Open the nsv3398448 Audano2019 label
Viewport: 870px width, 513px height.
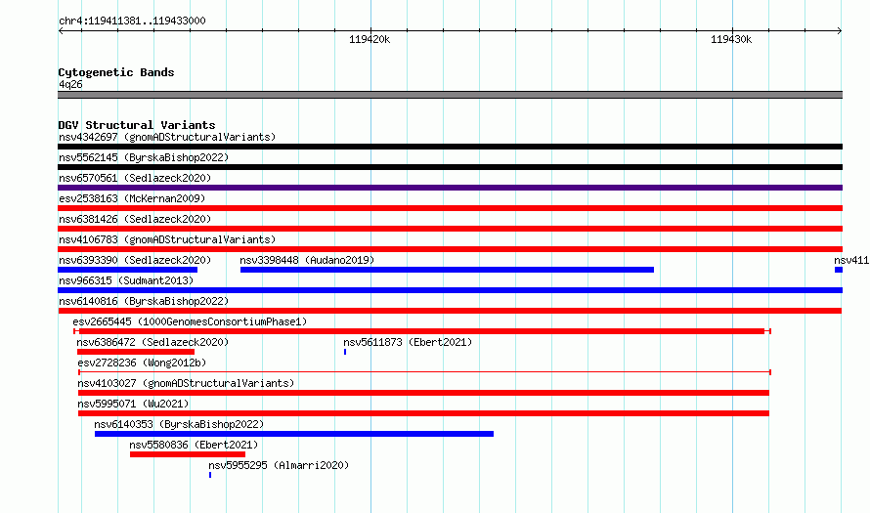[x=307, y=260]
